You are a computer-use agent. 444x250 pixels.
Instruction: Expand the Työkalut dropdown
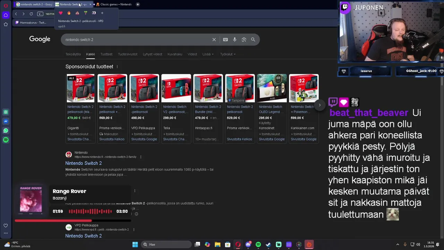228,54
